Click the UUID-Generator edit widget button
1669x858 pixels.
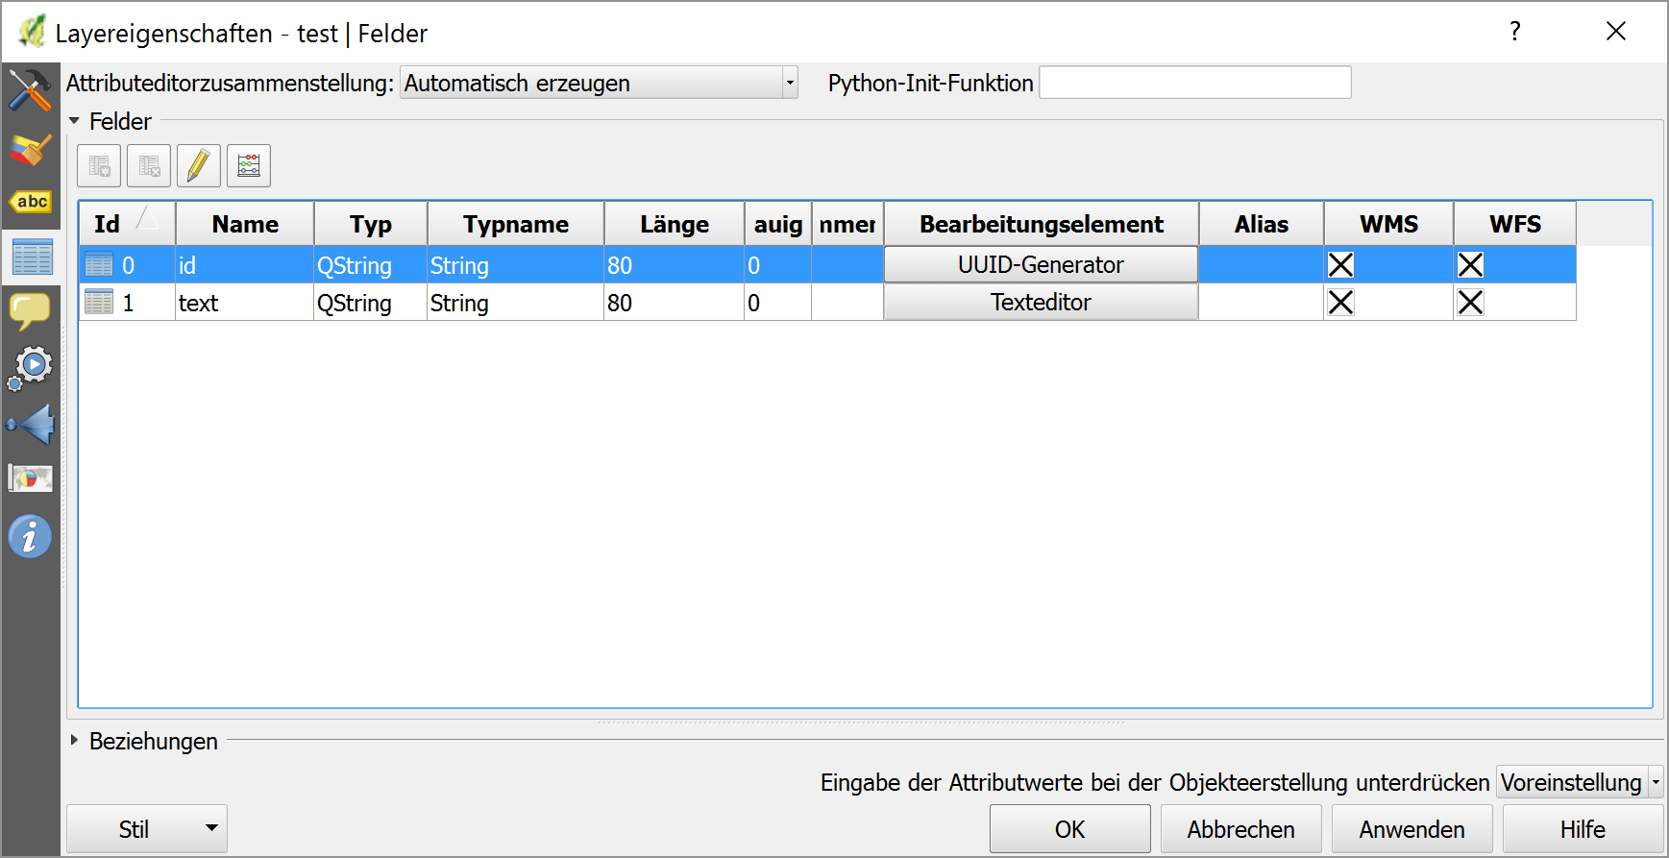[1041, 265]
